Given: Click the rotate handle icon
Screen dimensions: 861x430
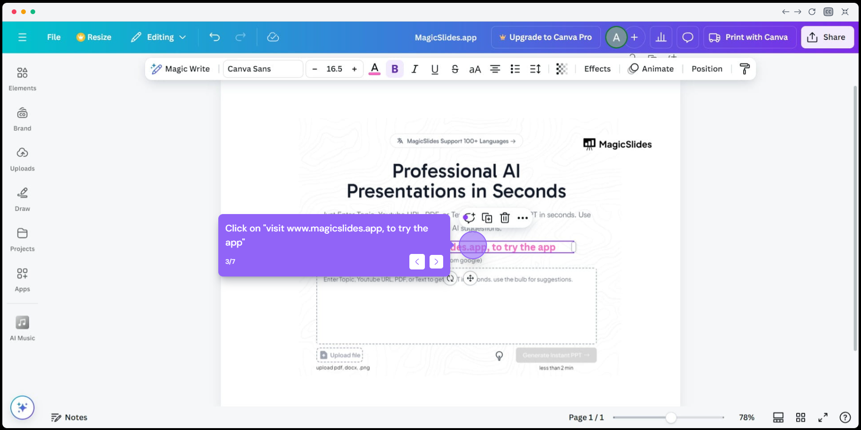Looking at the screenshot, I should pos(450,278).
